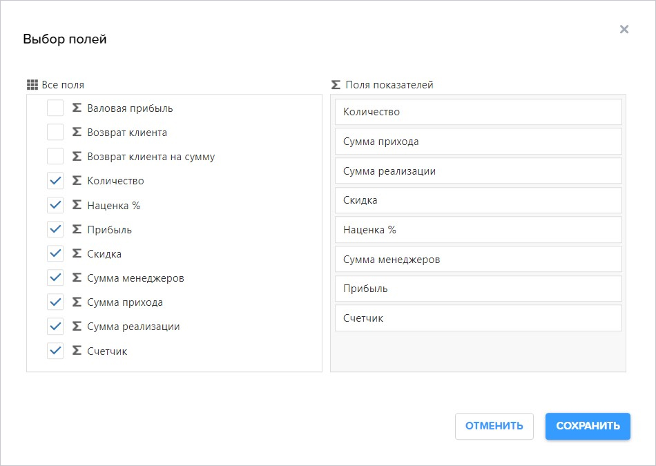Select Сумма прихода item in Поля показателей
The image size is (656, 466).
[479, 142]
